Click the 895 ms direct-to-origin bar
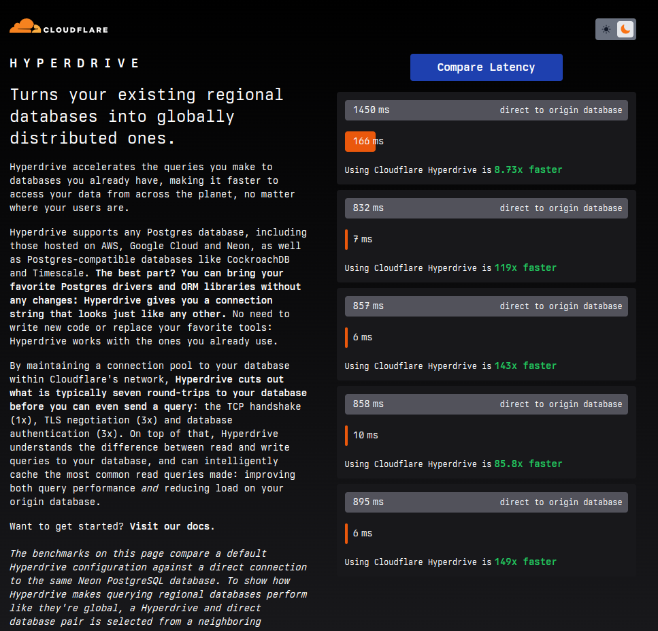Screen dimensions: 658x631 point(487,502)
